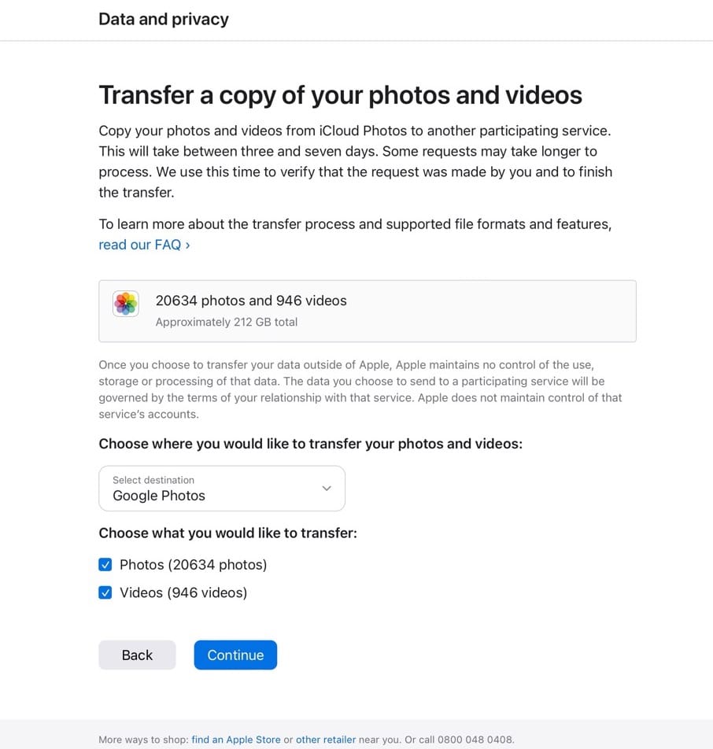Click the chevron arrow in destination dropdown
713x749 pixels.
[327, 488]
